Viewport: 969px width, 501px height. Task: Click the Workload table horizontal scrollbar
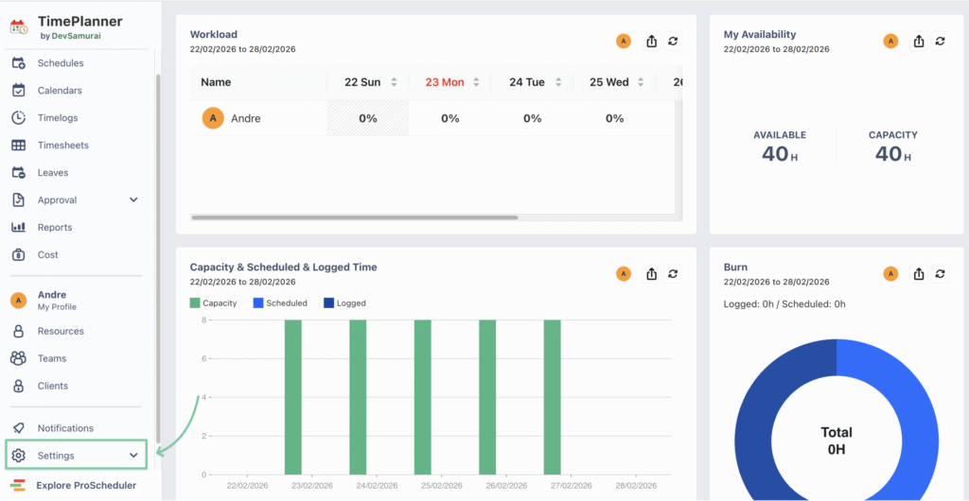click(x=355, y=217)
